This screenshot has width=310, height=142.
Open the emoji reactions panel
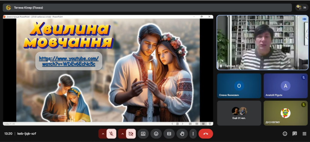(x=156, y=134)
